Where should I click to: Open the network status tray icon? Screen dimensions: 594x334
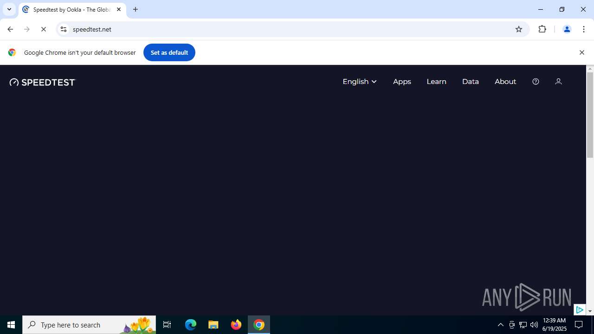(523, 325)
